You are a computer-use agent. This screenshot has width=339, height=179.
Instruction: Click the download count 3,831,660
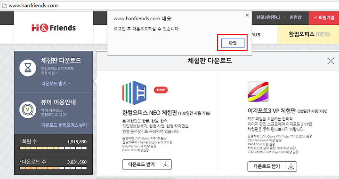(77, 162)
